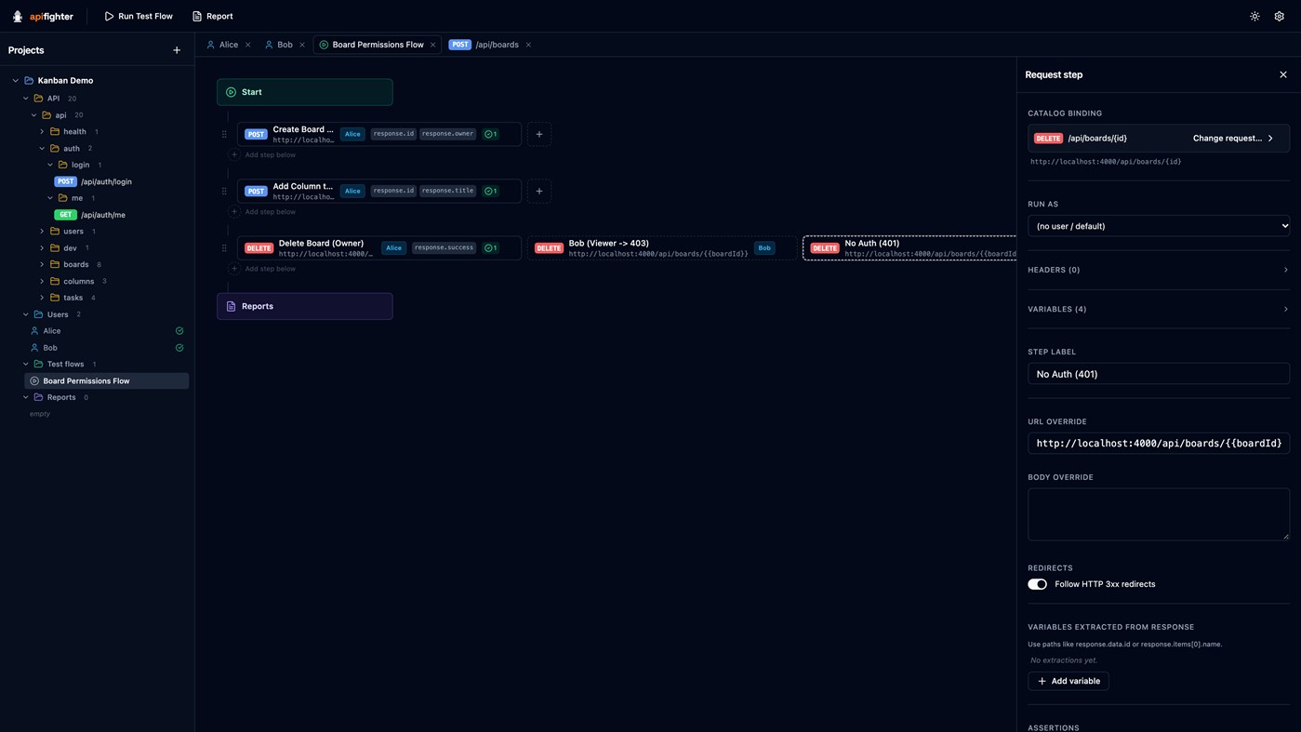Select GET /api/auth/me in tree
Screen dimensions: 1301x732
pyautogui.click(x=90, y=215)
